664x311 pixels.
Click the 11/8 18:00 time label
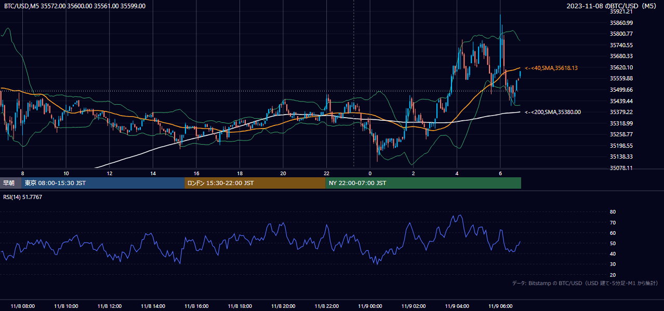[240, 306]
